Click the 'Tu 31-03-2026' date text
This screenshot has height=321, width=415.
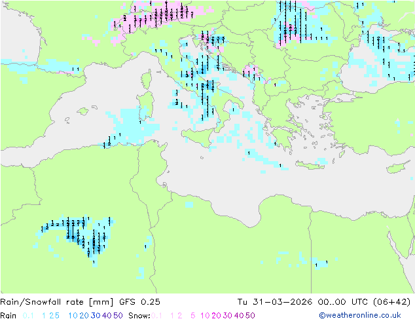tap(275, 302)
